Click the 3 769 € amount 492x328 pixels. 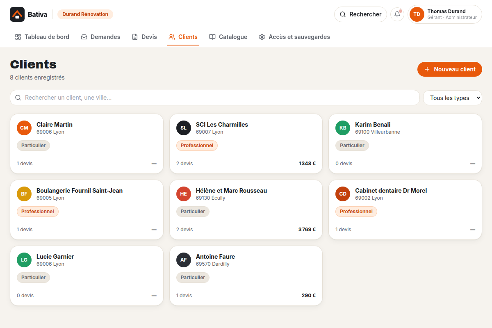coord(307,230)
